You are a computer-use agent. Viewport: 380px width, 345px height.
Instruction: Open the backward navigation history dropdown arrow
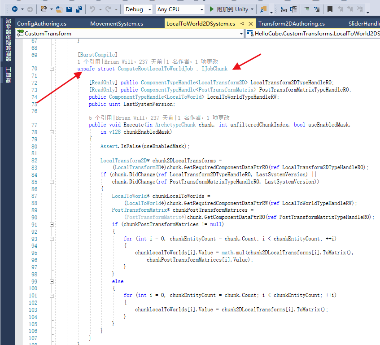pyautogui.click(x=22, y=9)
